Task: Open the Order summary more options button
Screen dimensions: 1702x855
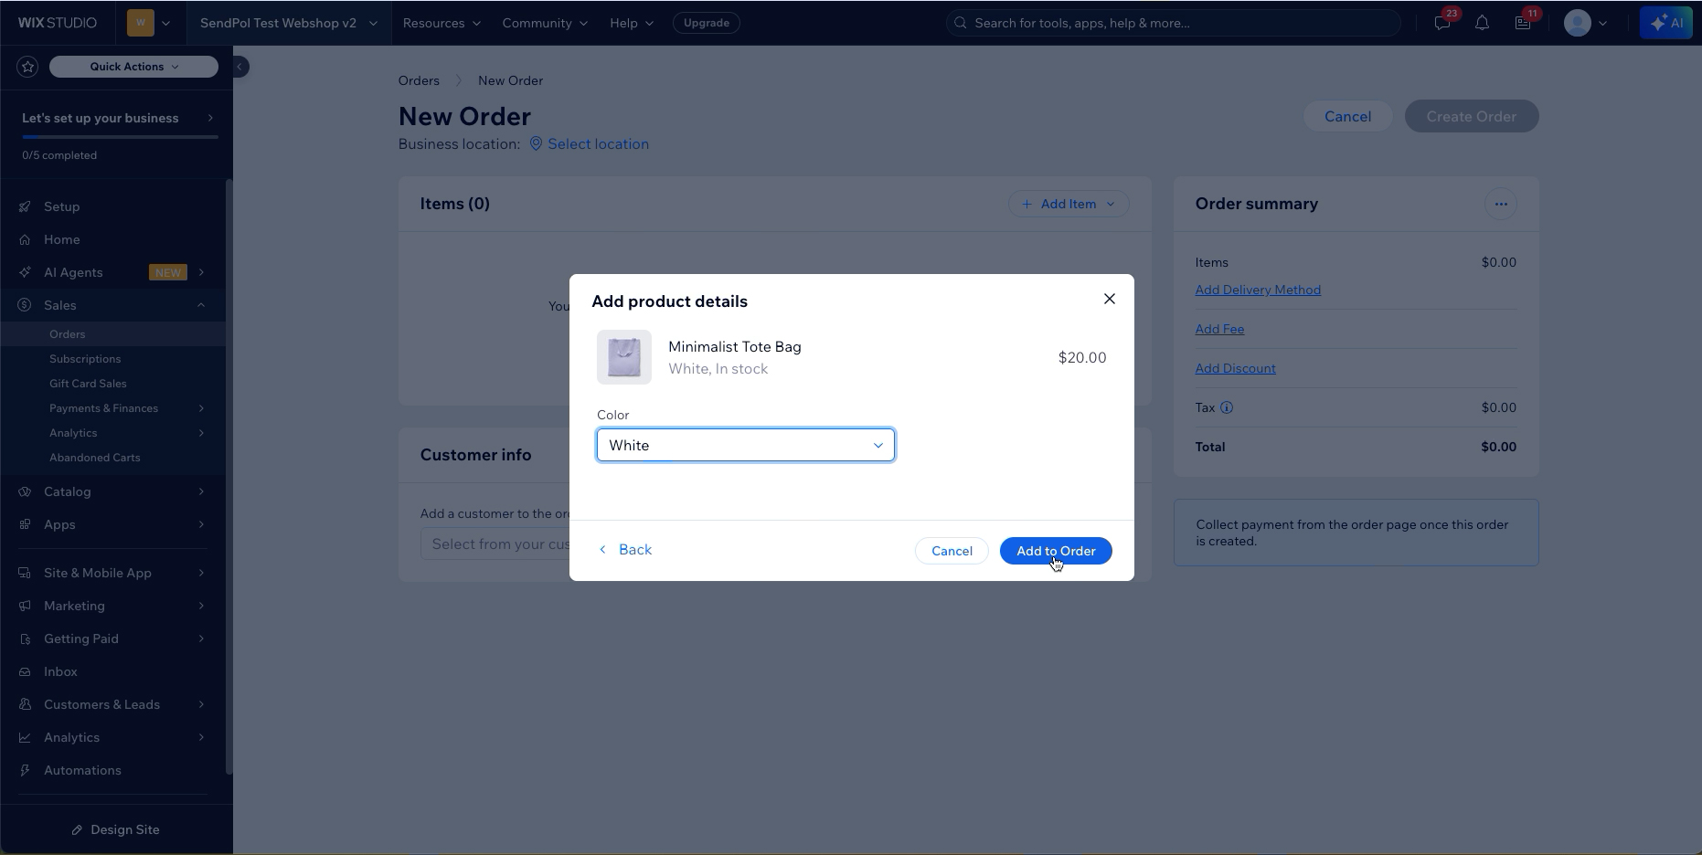Action: click(x=1501, y=205)
